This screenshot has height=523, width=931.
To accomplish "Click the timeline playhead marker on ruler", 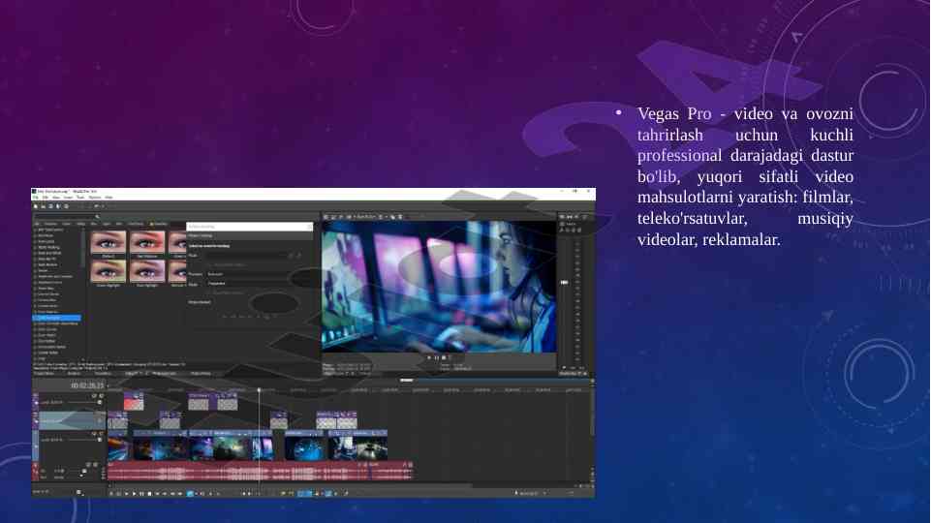I will click(x=259, y=390).
